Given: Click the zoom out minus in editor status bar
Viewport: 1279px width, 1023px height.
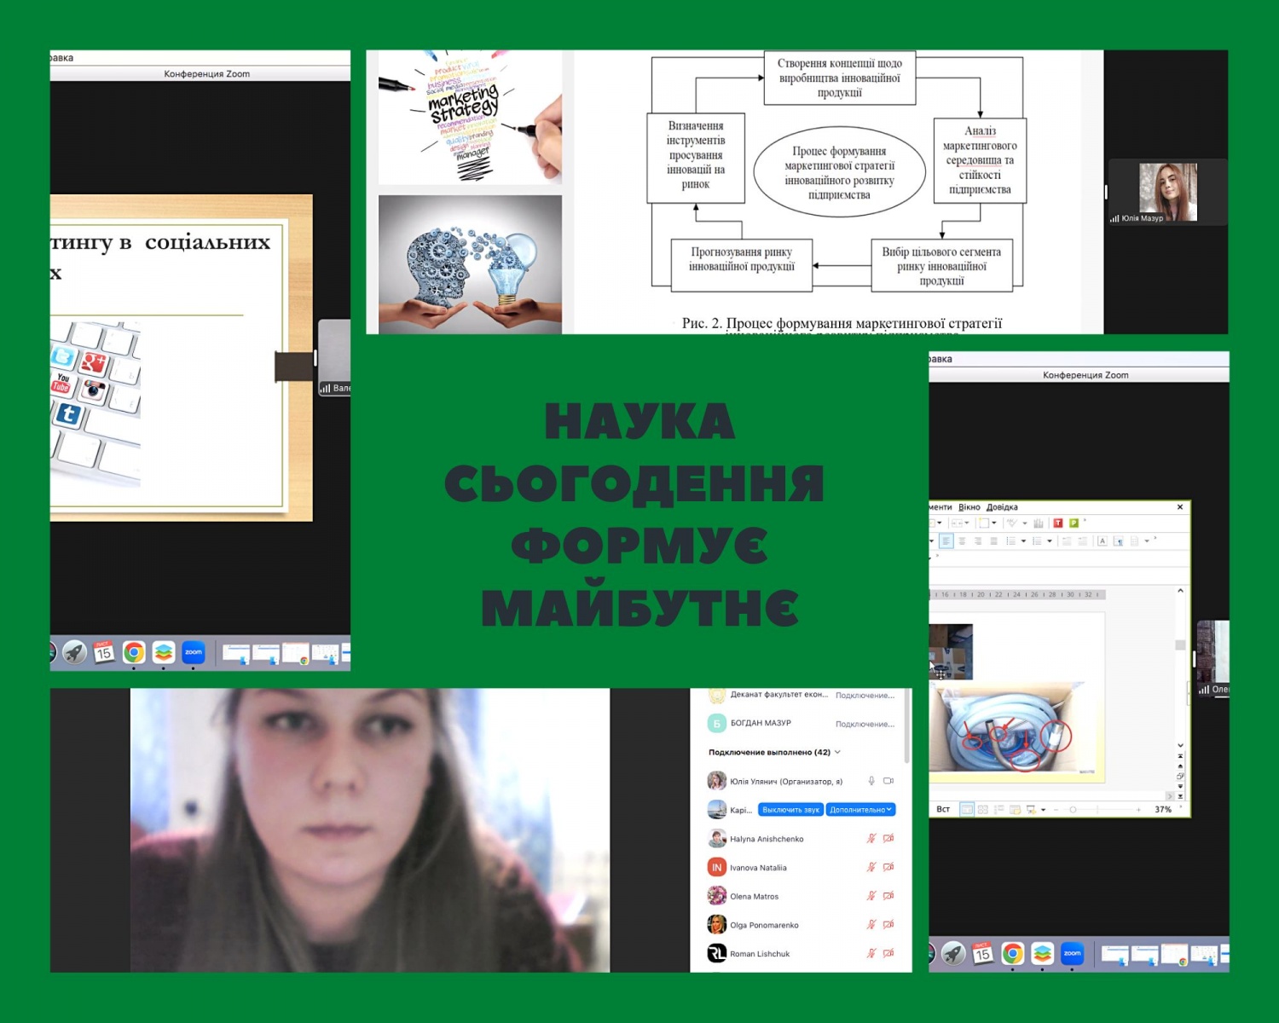Looking at the screenshot, I should point(1056,809).
